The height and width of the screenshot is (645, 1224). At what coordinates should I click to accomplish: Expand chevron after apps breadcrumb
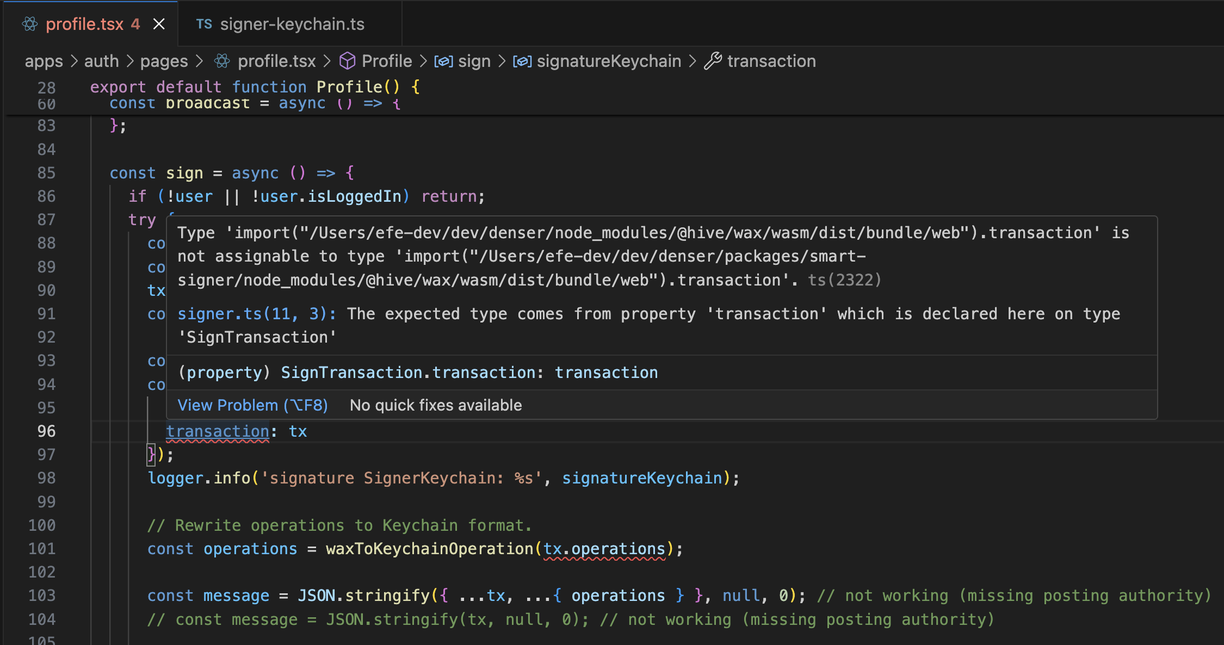point(74,61)
